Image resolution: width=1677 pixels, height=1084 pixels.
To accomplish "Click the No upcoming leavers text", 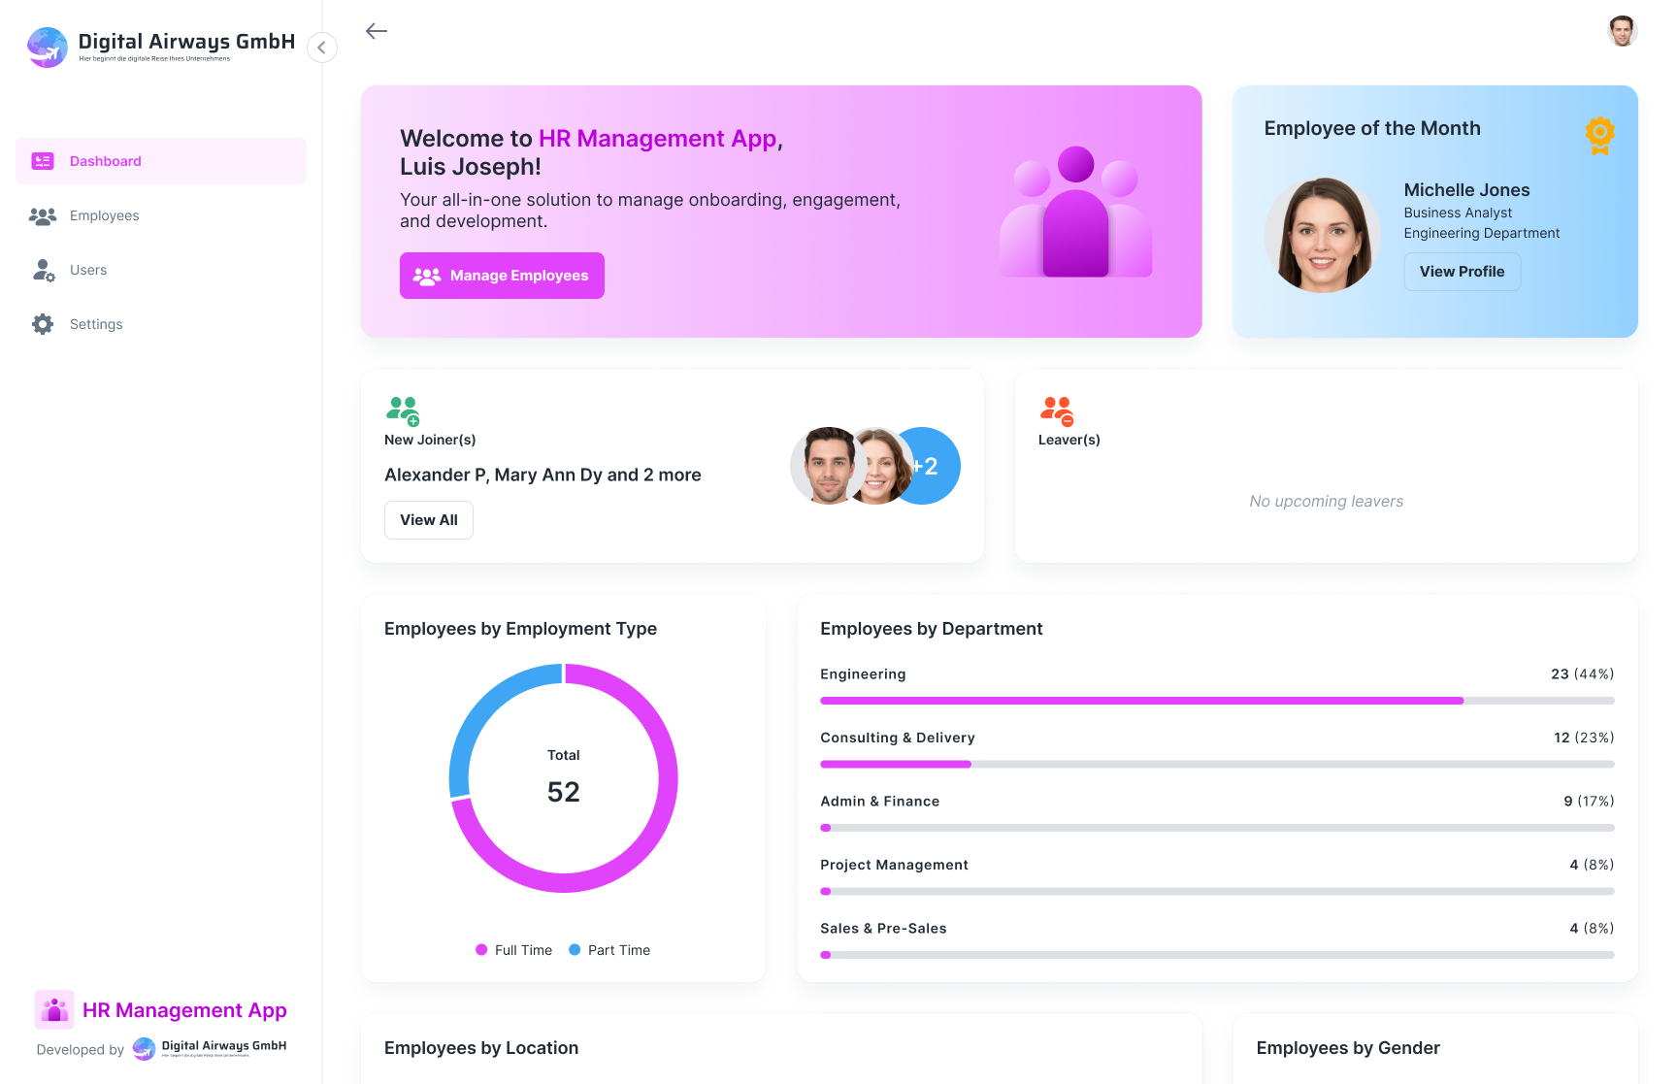I will click(x=1326, y=502).
